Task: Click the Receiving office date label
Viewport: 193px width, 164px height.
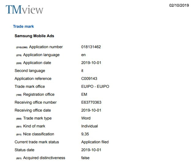Action: pyautogui.click(x=33, y=110)
